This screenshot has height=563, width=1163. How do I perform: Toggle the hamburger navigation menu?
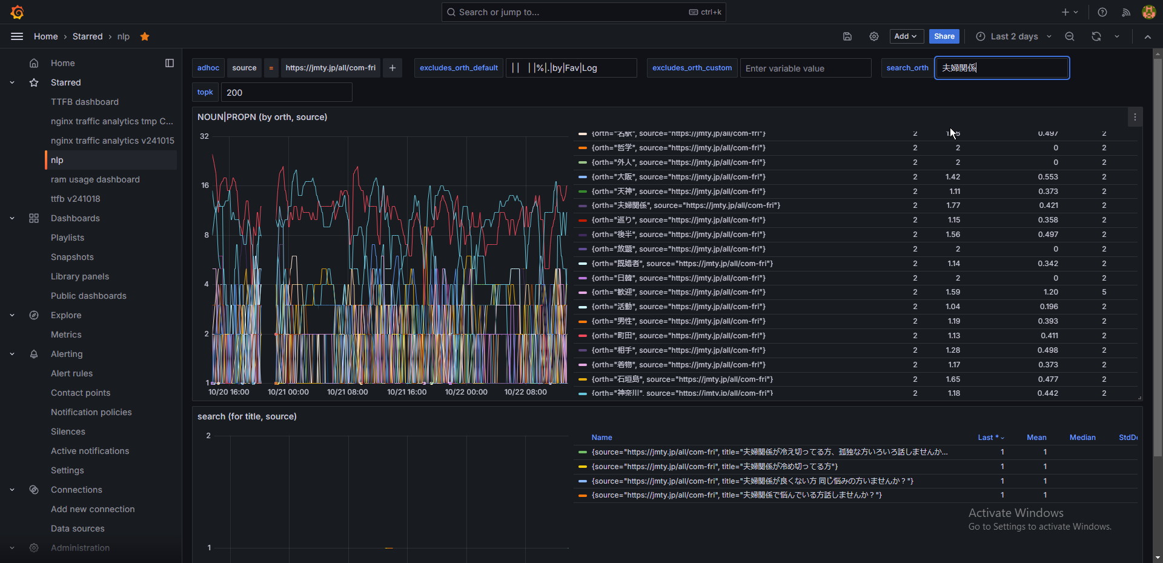17,36
